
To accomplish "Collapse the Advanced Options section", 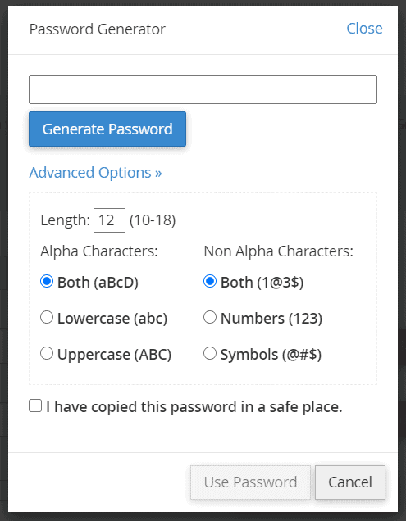I will click(95, 173).
